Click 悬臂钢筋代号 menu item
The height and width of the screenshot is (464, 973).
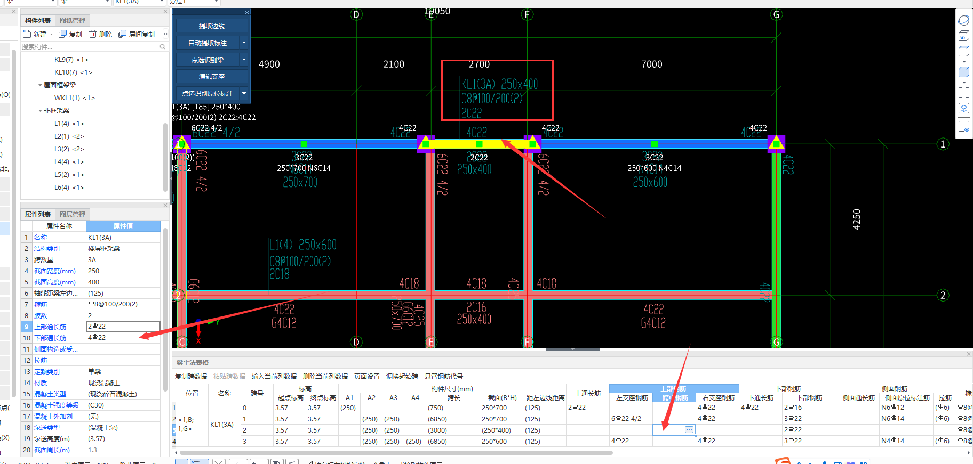tap(444, 376)
